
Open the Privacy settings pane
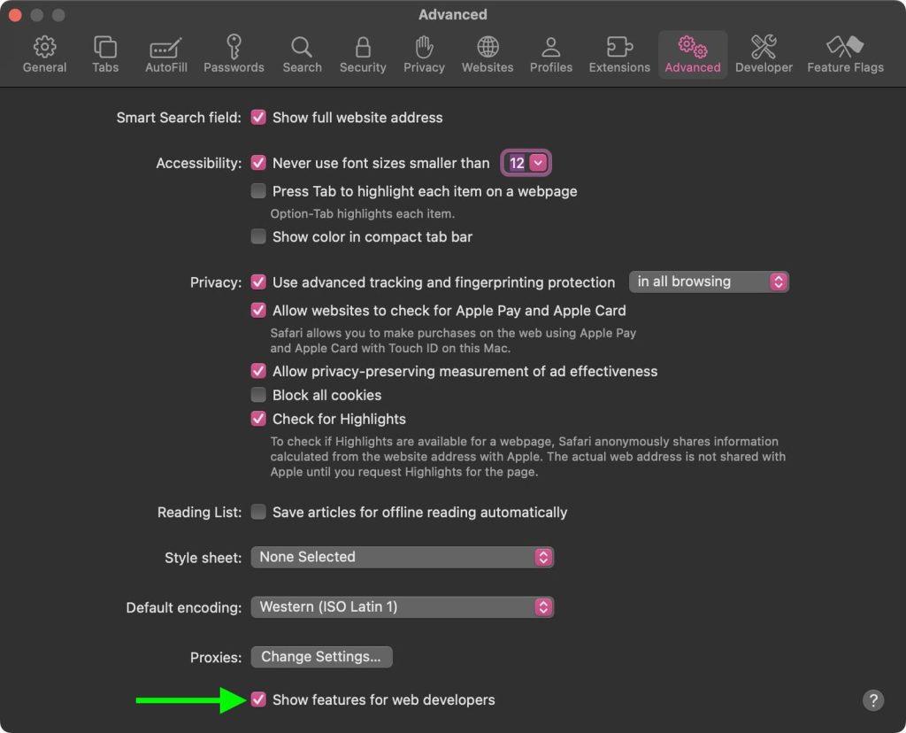(x=424, y=53)
